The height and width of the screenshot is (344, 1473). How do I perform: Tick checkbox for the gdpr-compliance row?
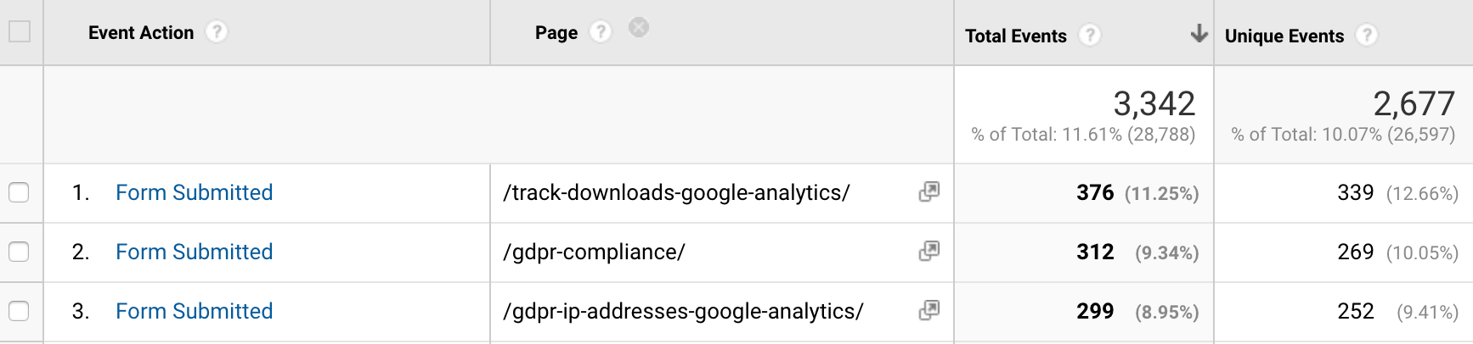(x=19, y=252)
